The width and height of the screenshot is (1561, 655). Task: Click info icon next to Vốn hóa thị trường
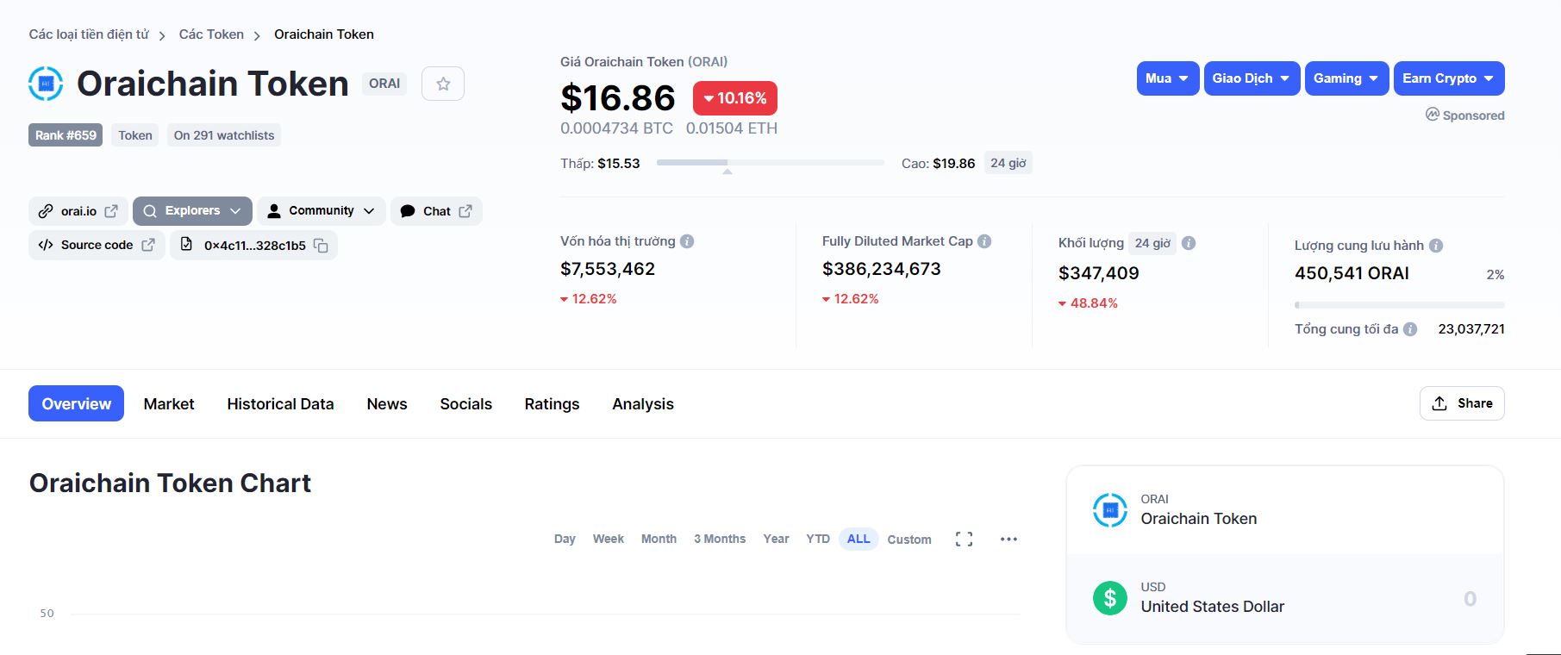(x=687, y=241)
